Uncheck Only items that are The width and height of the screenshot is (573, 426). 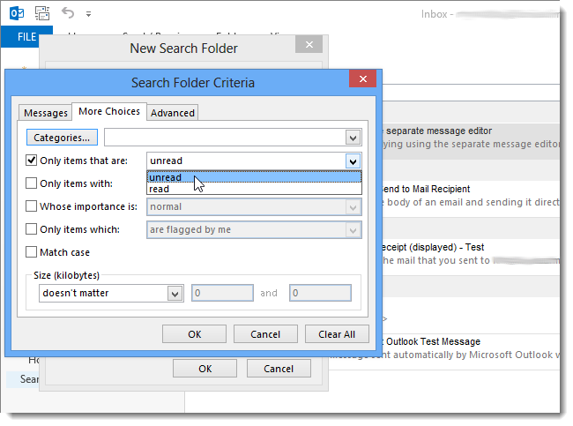click(32, 161)
